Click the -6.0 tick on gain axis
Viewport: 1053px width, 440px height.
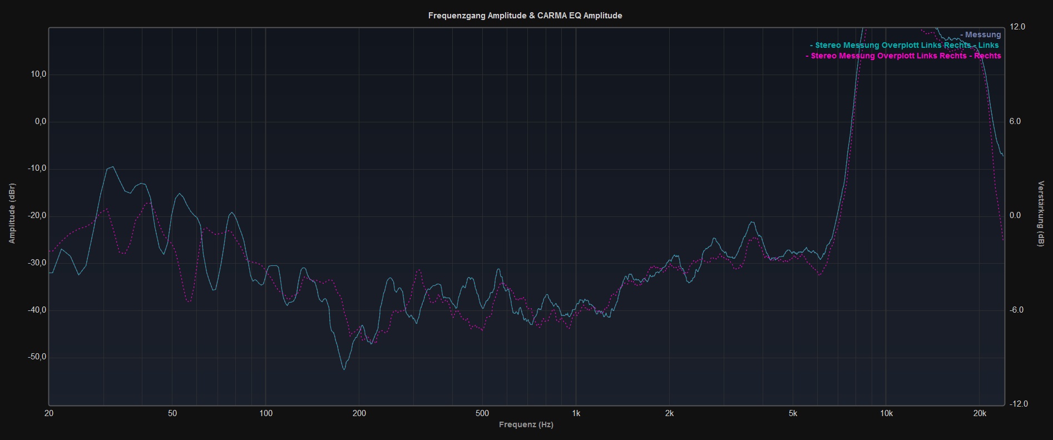(1017, 310)
